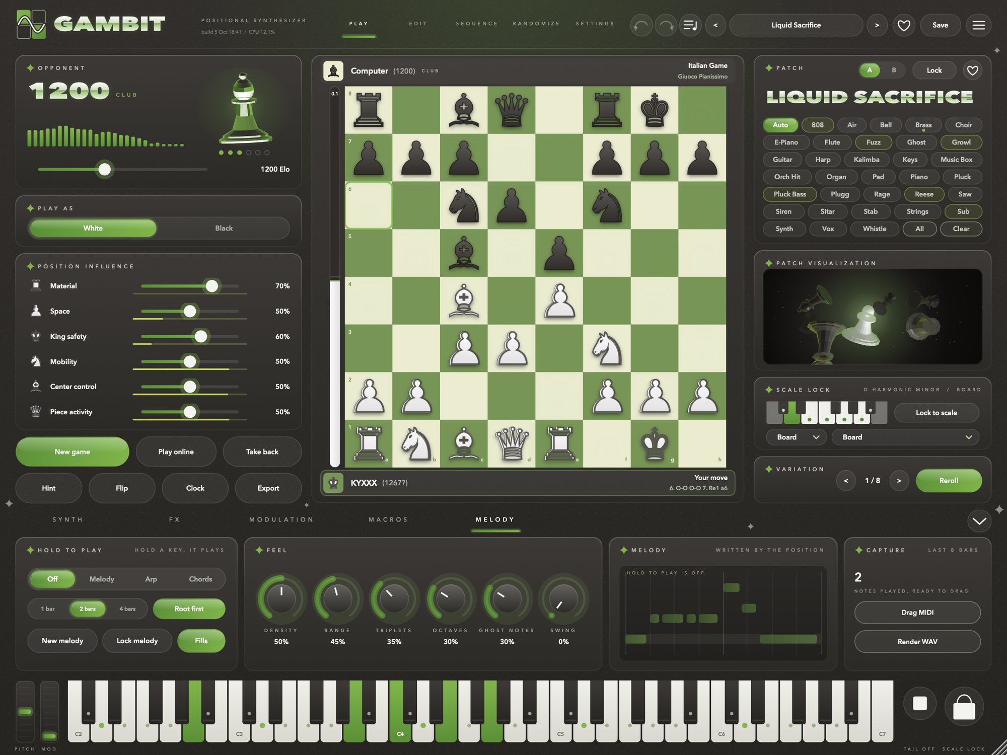Toggle the Root first option
This screenshot has height=755, width=1007.
(189, 609)
